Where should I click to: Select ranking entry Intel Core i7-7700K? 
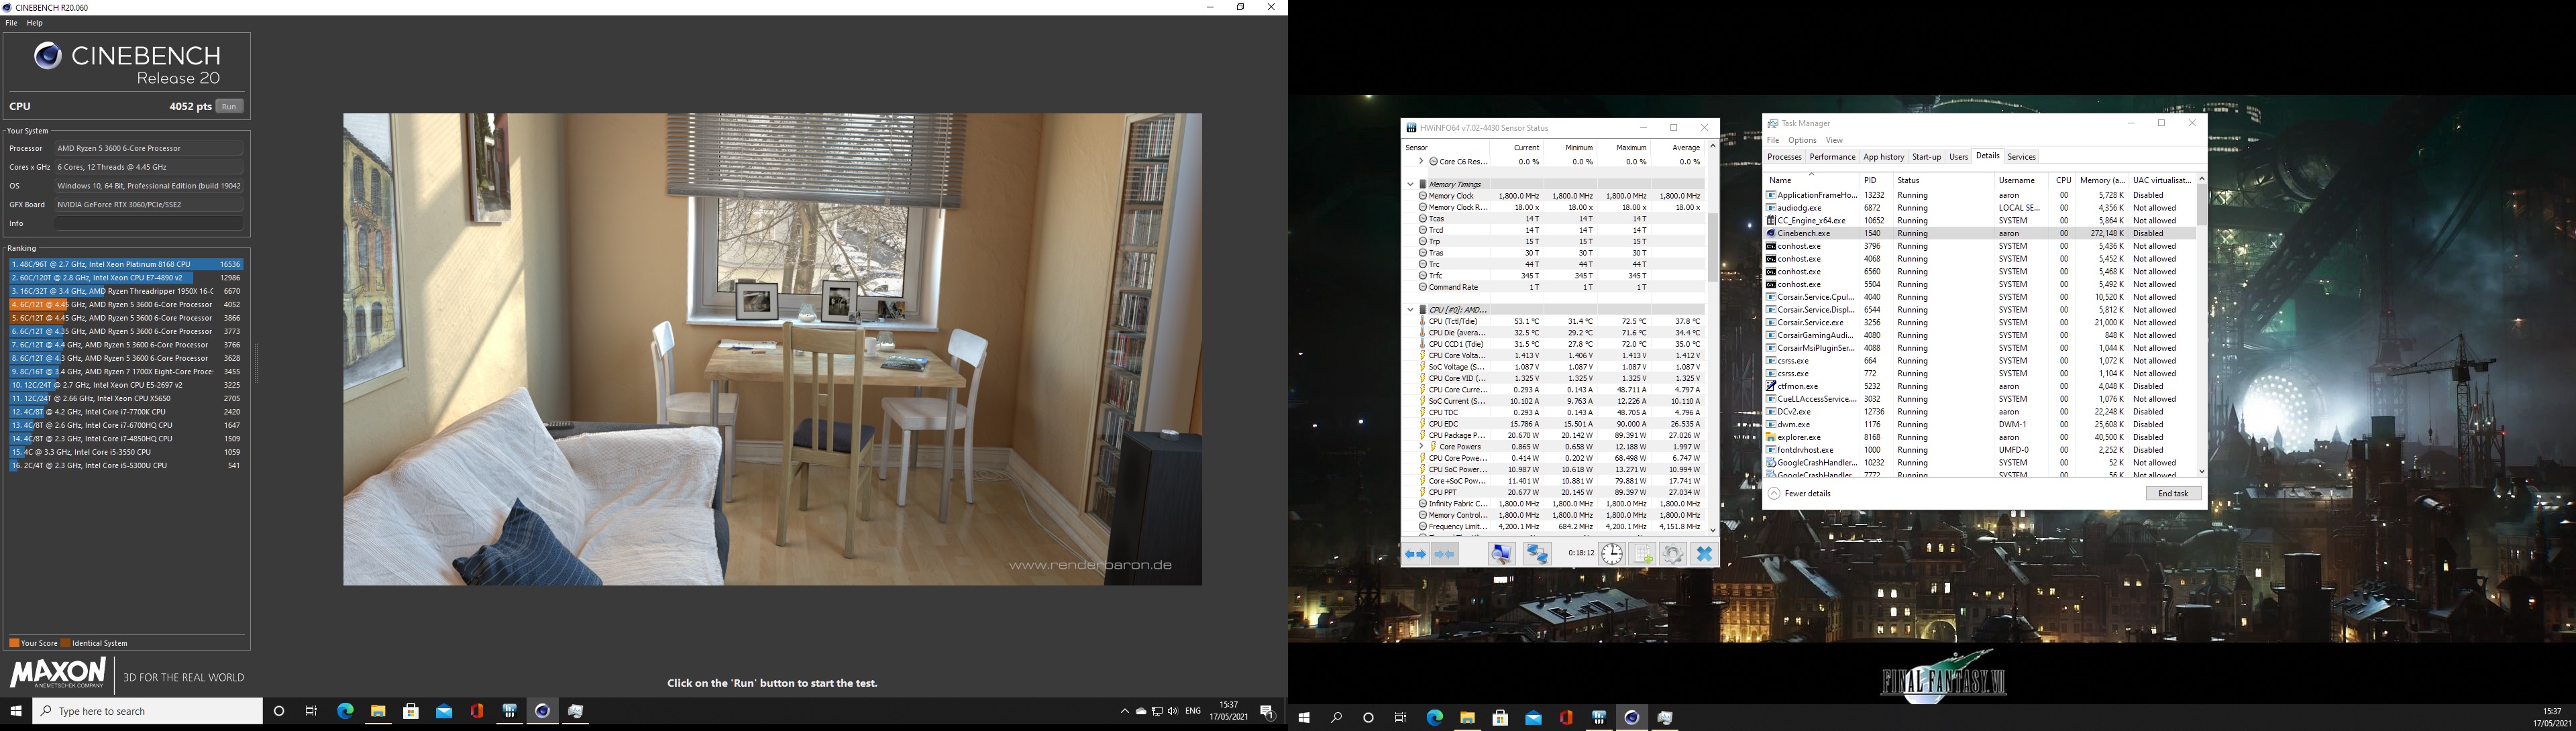coord(127,412)
